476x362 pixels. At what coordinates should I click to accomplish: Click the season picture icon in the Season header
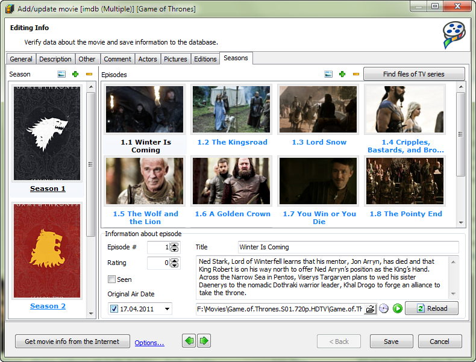[61, 74]
